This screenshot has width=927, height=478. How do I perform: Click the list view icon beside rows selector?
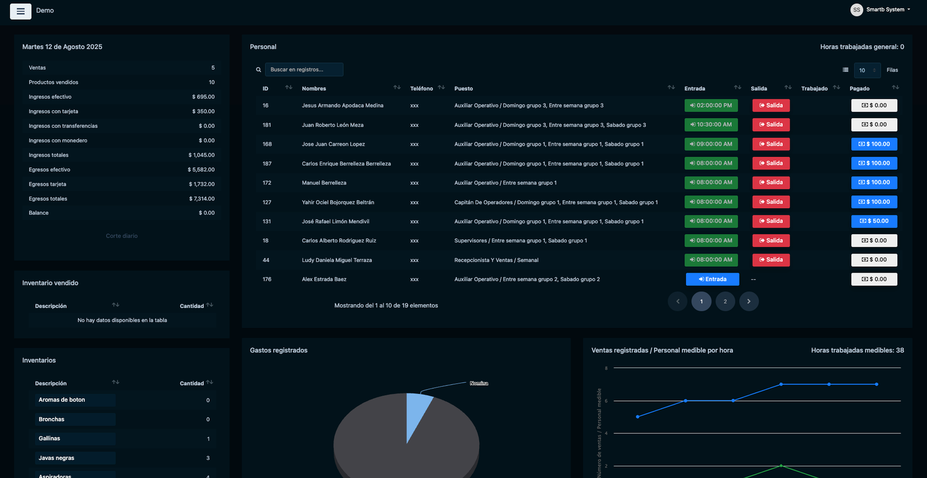point(845,70)
